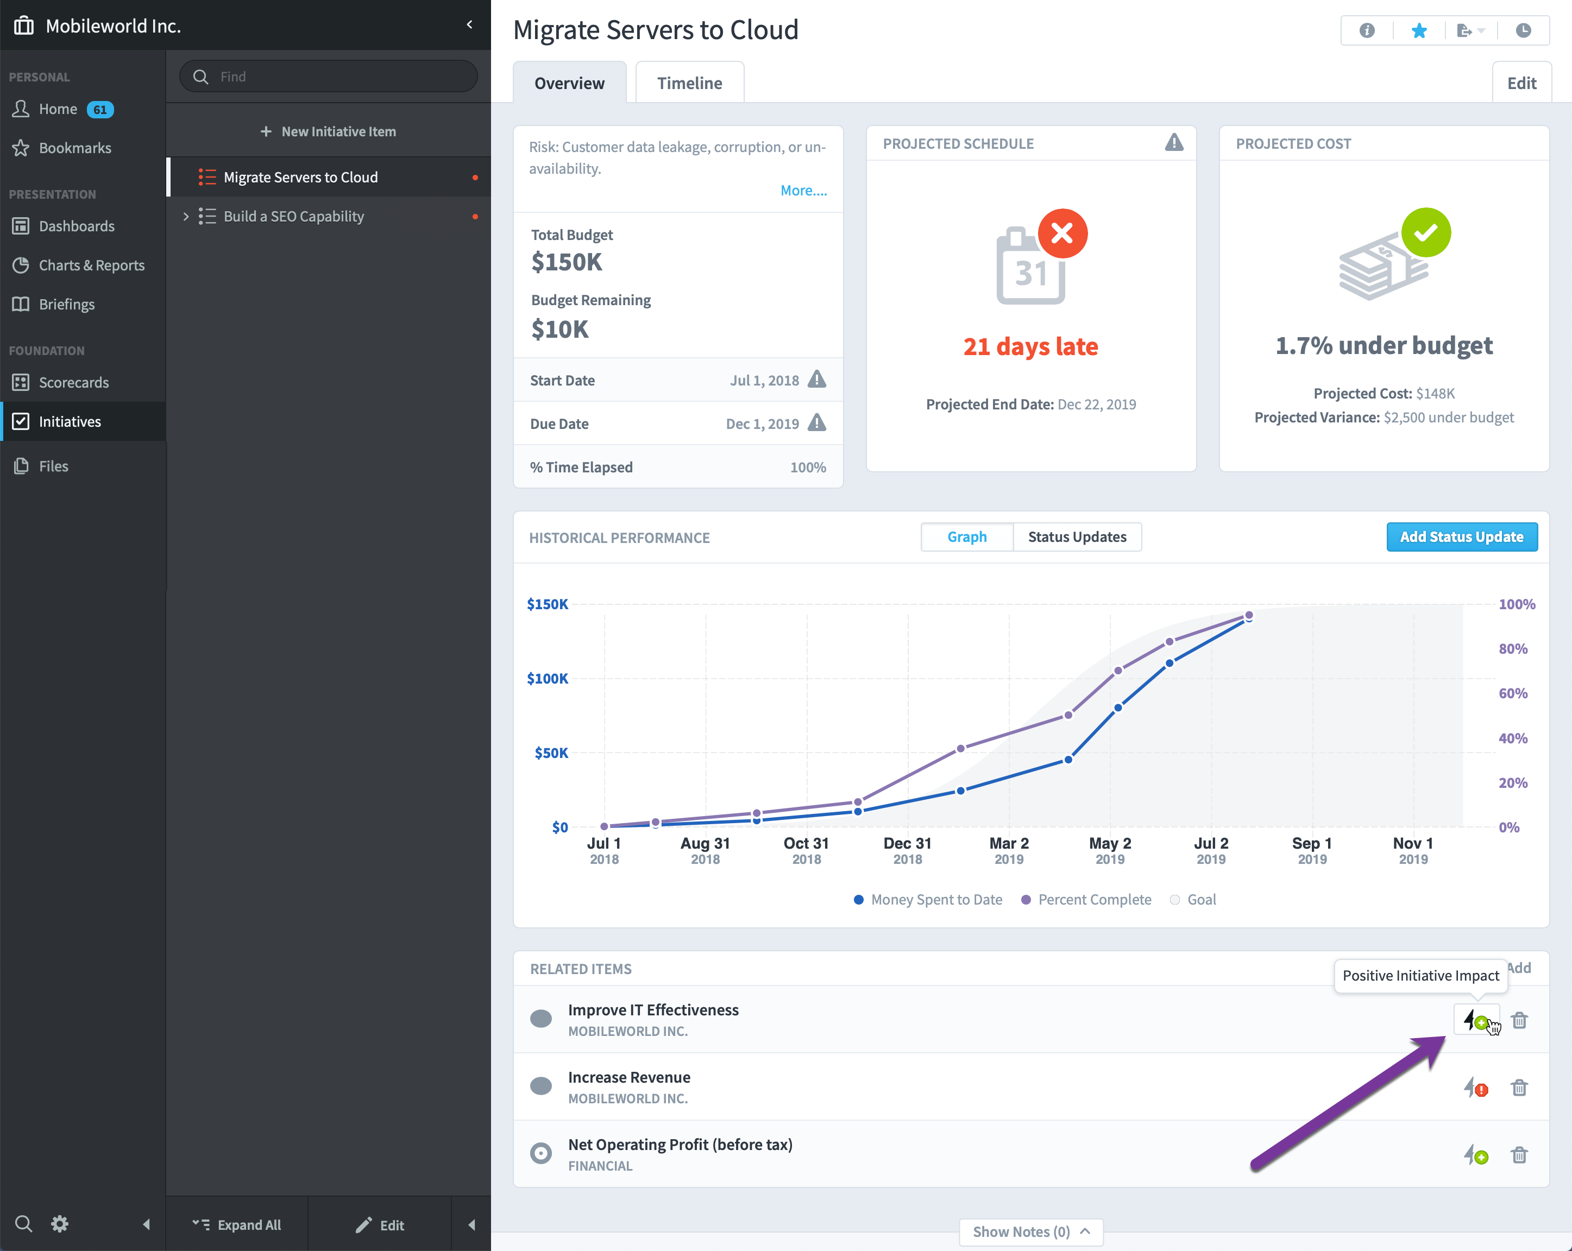Click the More... link in description
The image size is (1572, 1251).
click(803, 190)
